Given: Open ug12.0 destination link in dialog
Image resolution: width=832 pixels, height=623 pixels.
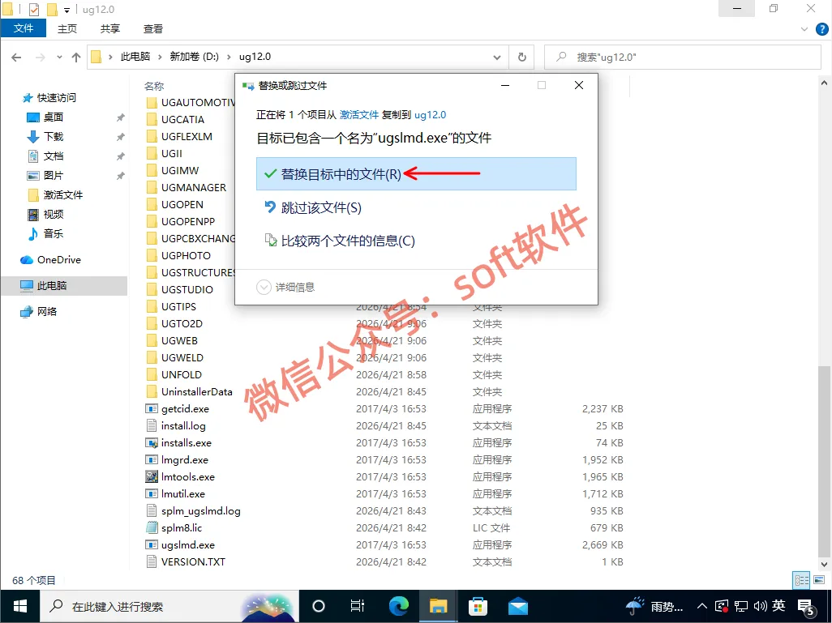Looking at the screenshot, I should coord(430,114).
